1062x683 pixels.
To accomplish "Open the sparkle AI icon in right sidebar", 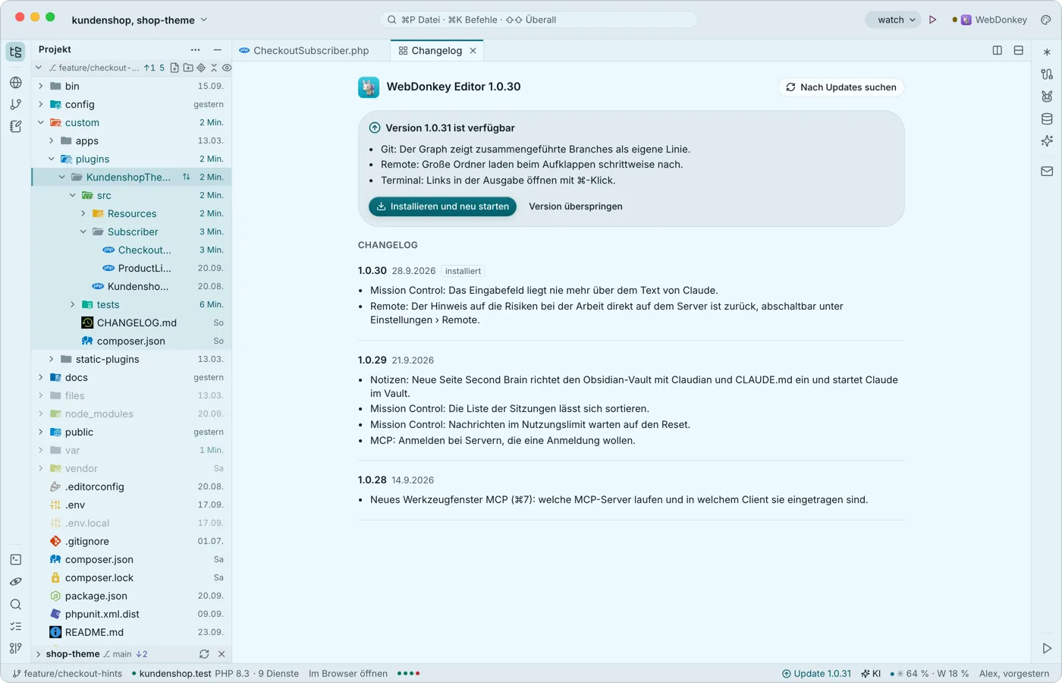I will 1047,140.
